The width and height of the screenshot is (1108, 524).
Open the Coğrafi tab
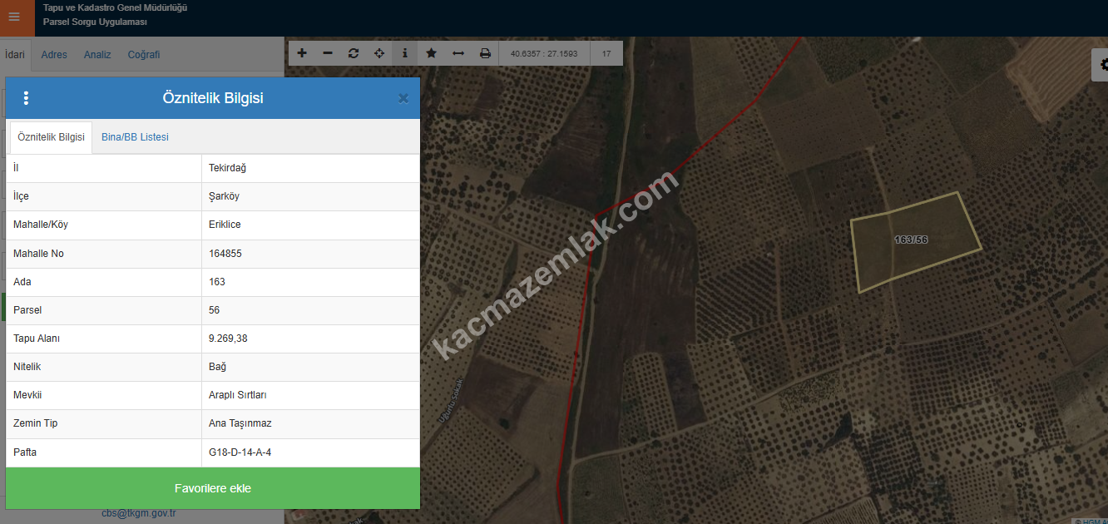[144, 55]
